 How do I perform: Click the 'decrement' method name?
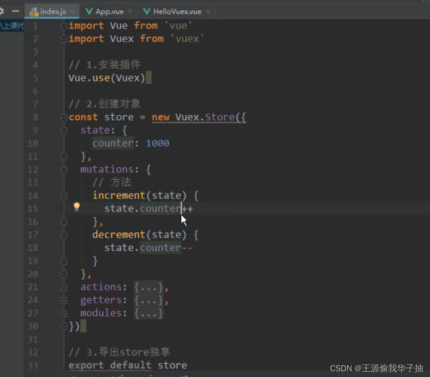(119, 235)
